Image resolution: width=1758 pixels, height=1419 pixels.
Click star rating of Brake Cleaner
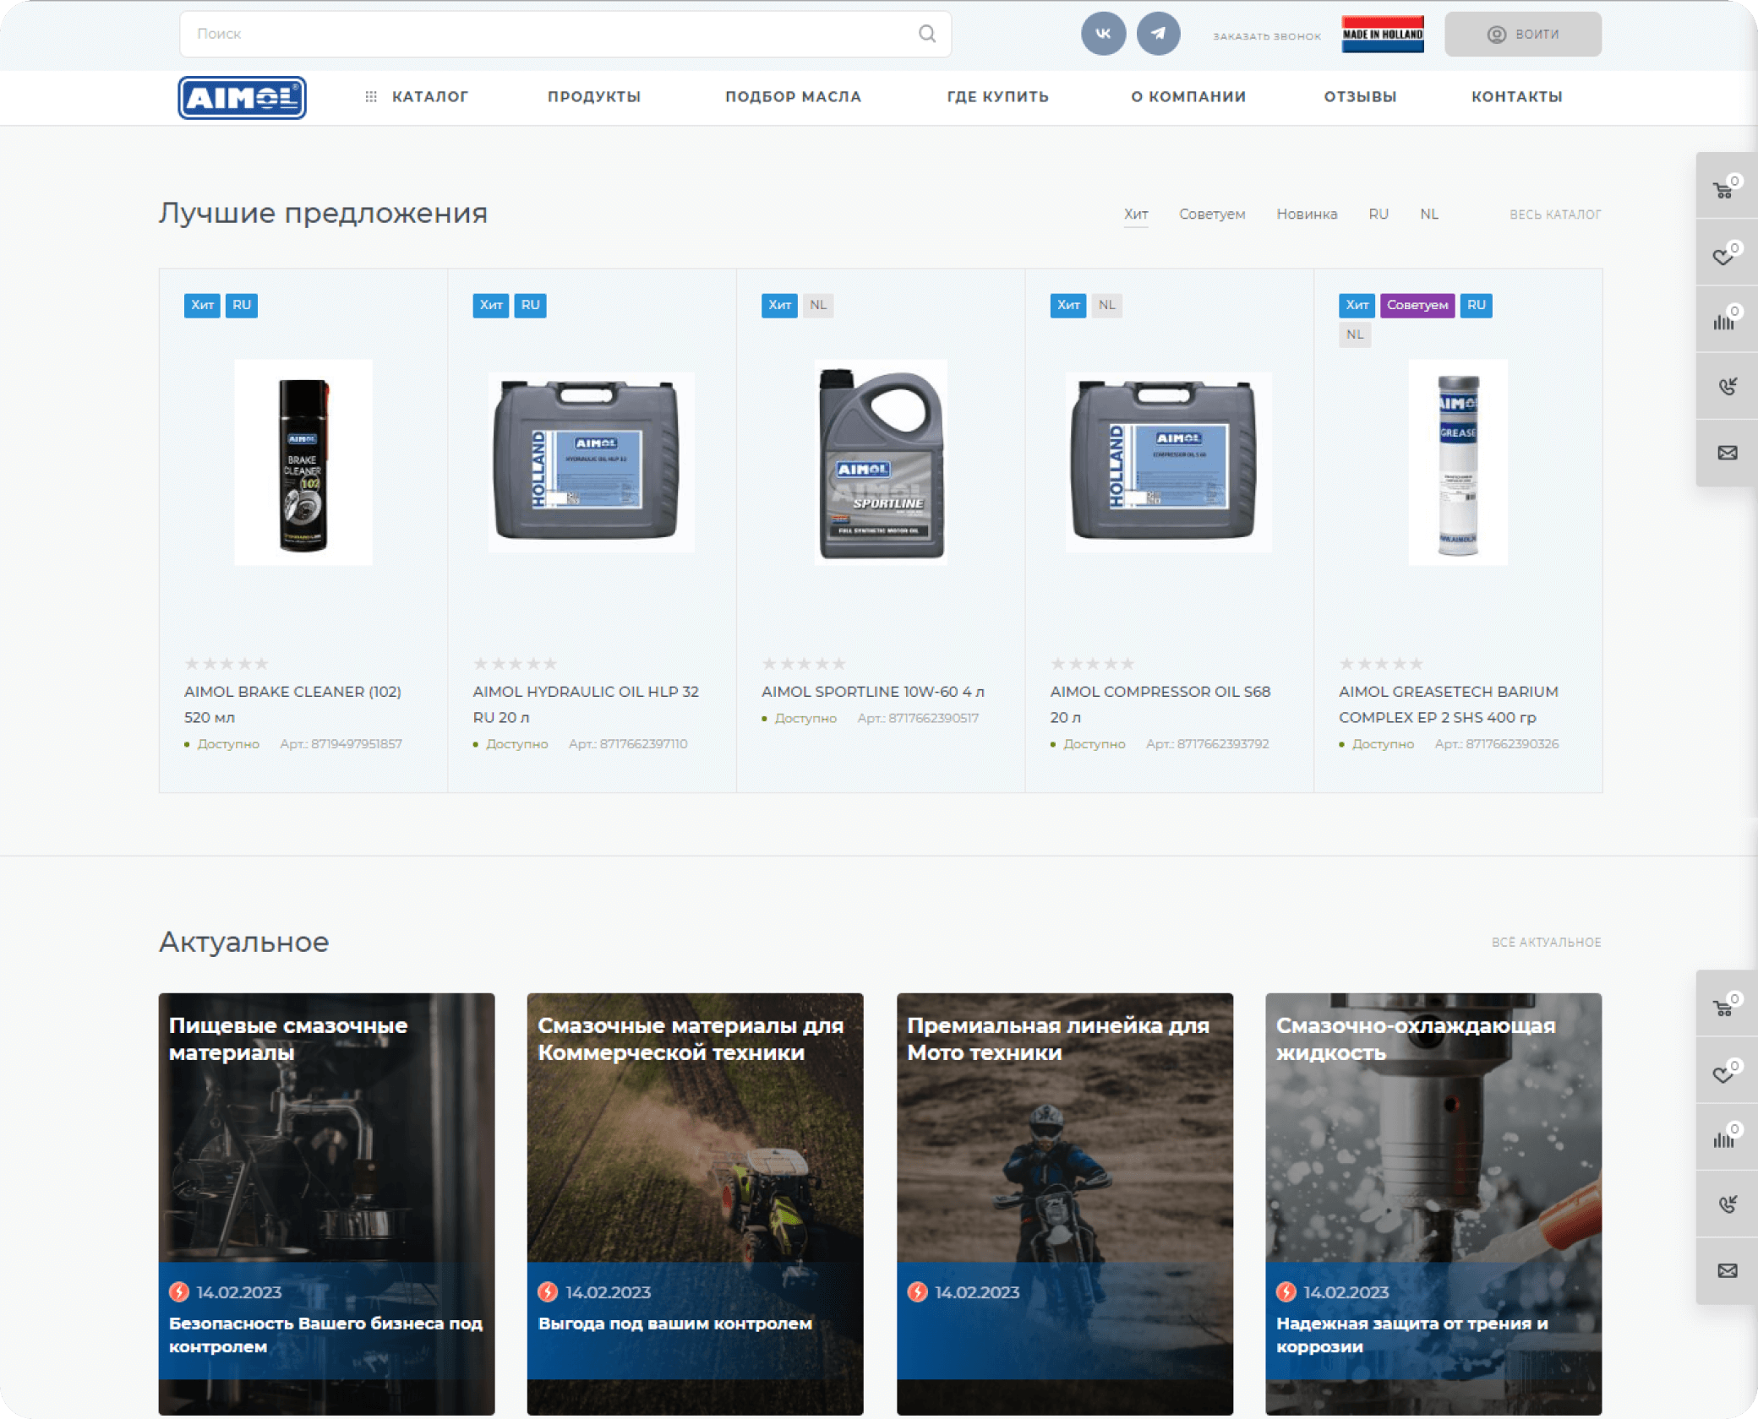pos(227,664)
